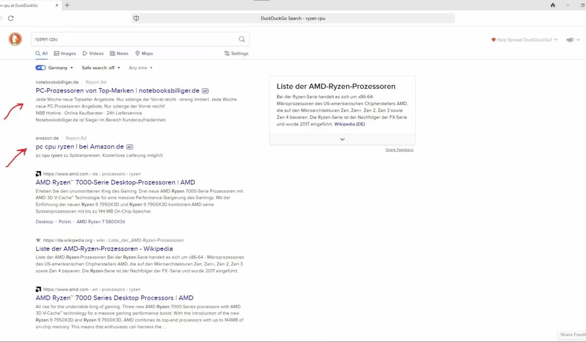Open the Safe search: off dropdown
Image resolution: width=586 pixels, height=342 pixels.
click(101, 68)
